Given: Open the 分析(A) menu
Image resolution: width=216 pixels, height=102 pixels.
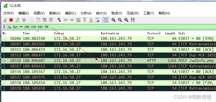Looking at the screenshot, I should 86,13.
